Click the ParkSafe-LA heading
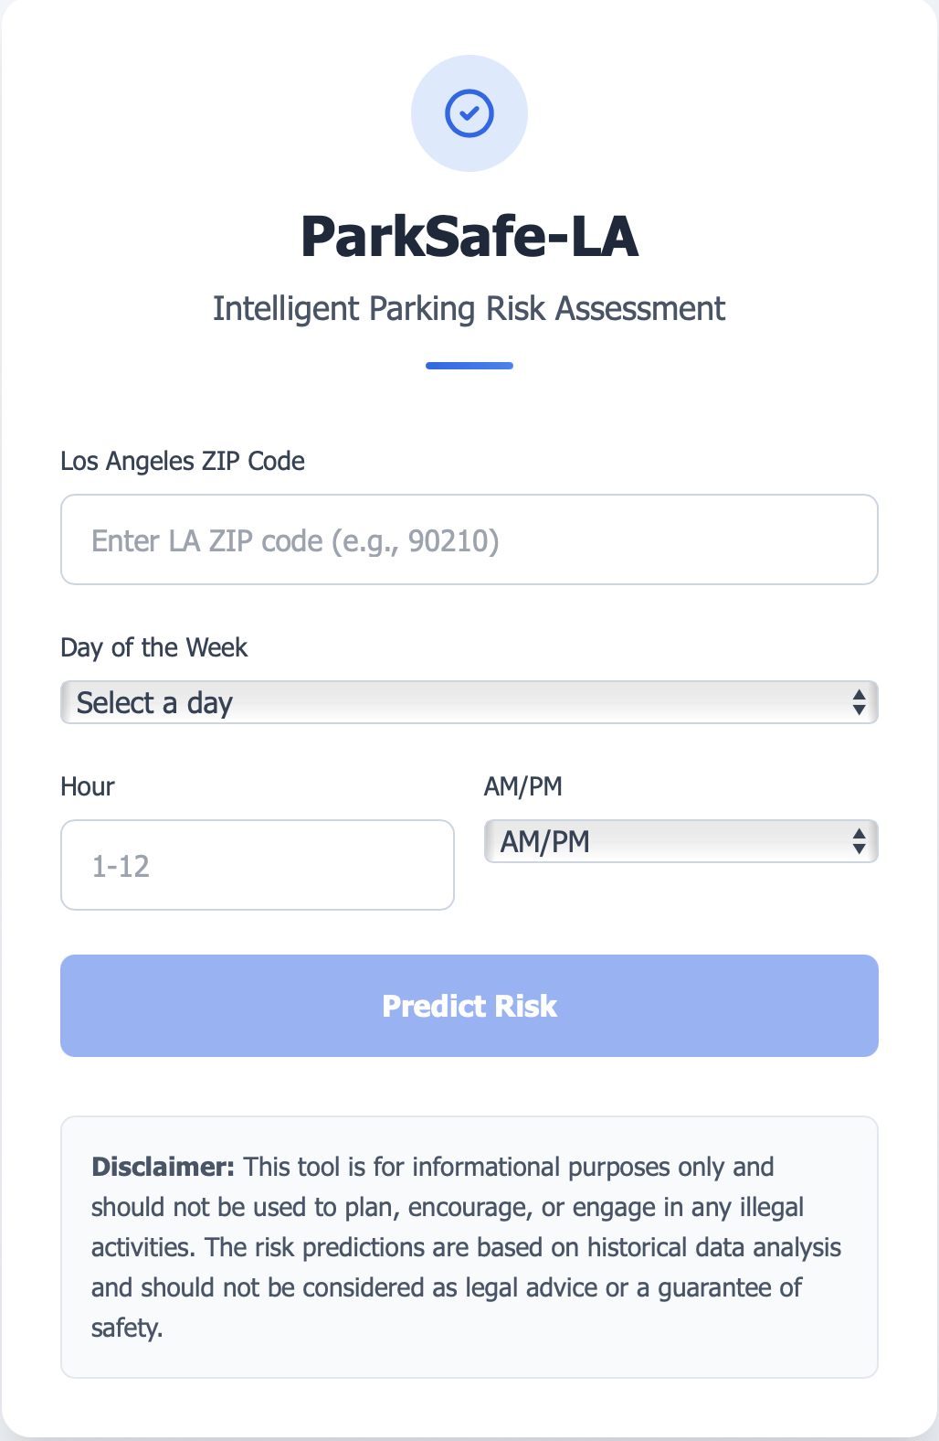Image resolution: width=939 pixels, height=1441 pixels. tap(469, 236)
